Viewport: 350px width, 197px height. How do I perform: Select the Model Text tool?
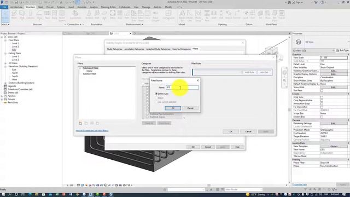tap(182, 16)
